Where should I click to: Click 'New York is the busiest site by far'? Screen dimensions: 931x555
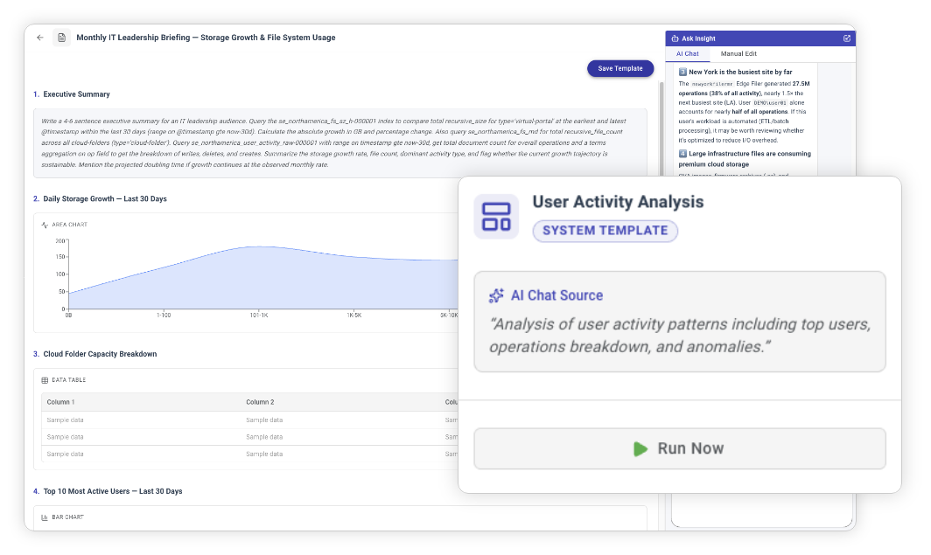(x=740, y=73)
